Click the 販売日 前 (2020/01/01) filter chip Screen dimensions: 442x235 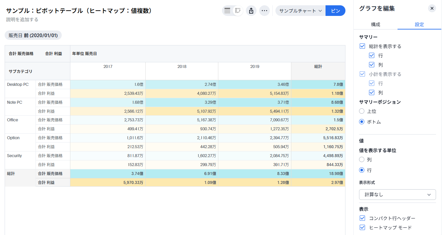(33, 35)
